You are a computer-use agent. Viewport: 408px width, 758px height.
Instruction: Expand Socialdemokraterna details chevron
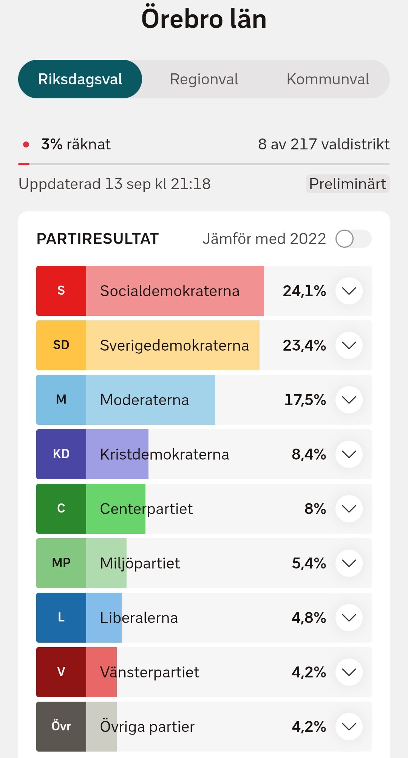349,291
